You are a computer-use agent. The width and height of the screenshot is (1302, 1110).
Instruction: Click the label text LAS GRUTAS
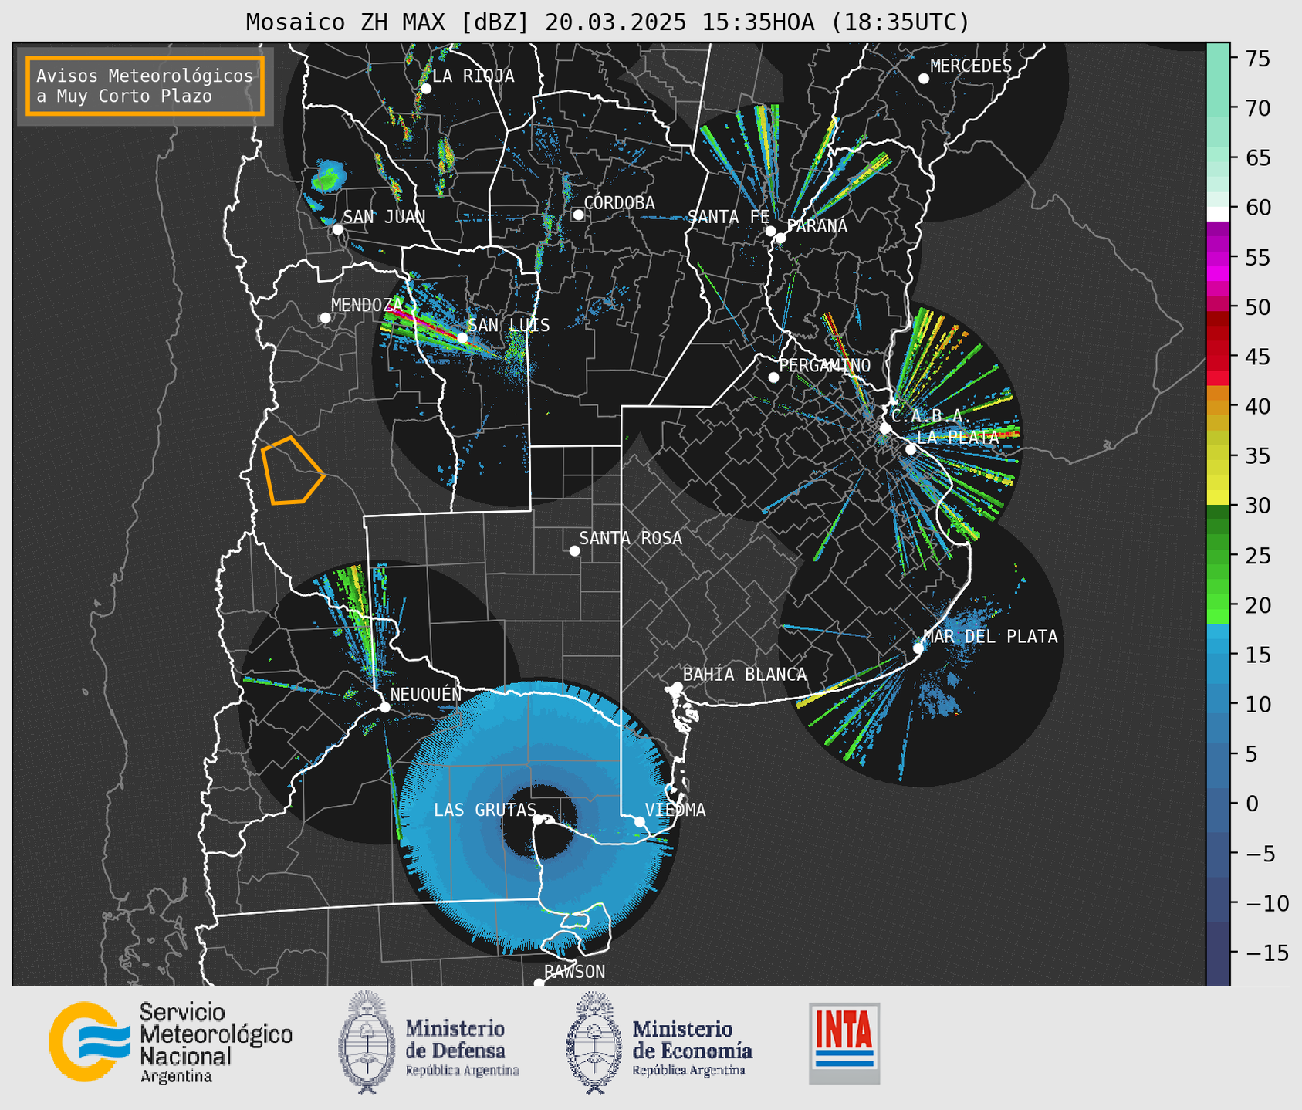485,810
